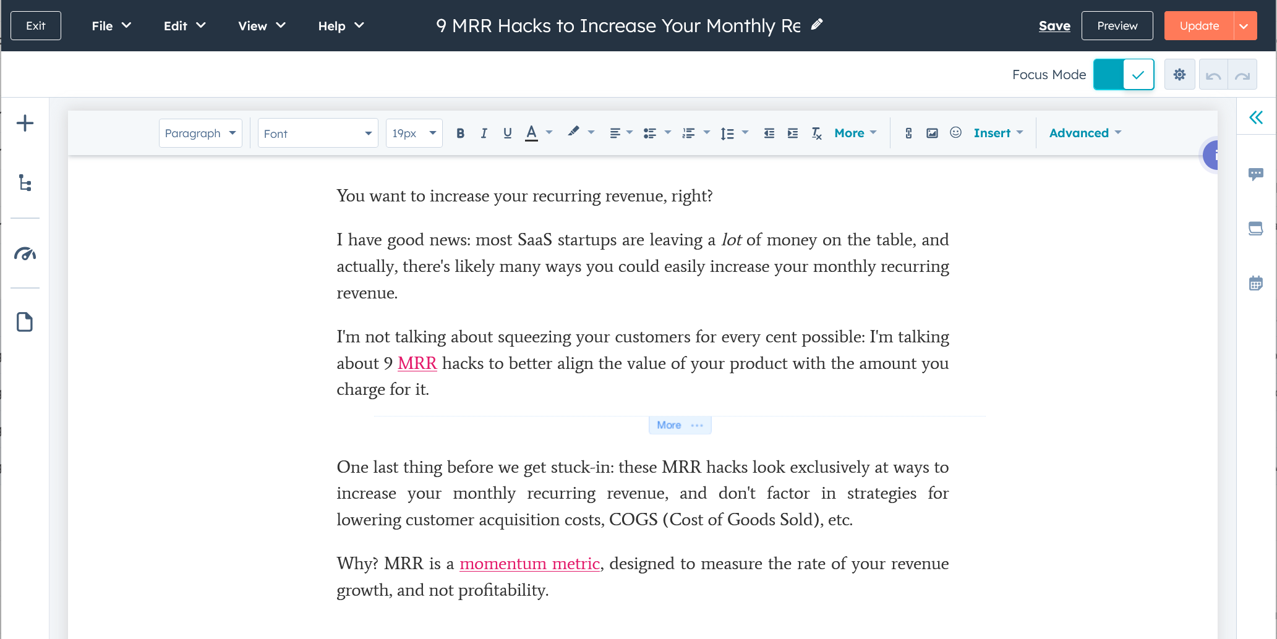The height and width of the screenshot is (639, 1277).
Task: Click the text color A icon
Action: 531,133
